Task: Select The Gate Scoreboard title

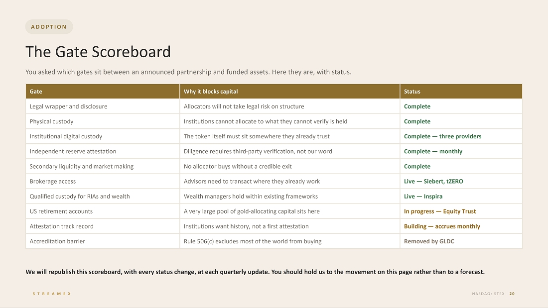Action: point(98,52)
